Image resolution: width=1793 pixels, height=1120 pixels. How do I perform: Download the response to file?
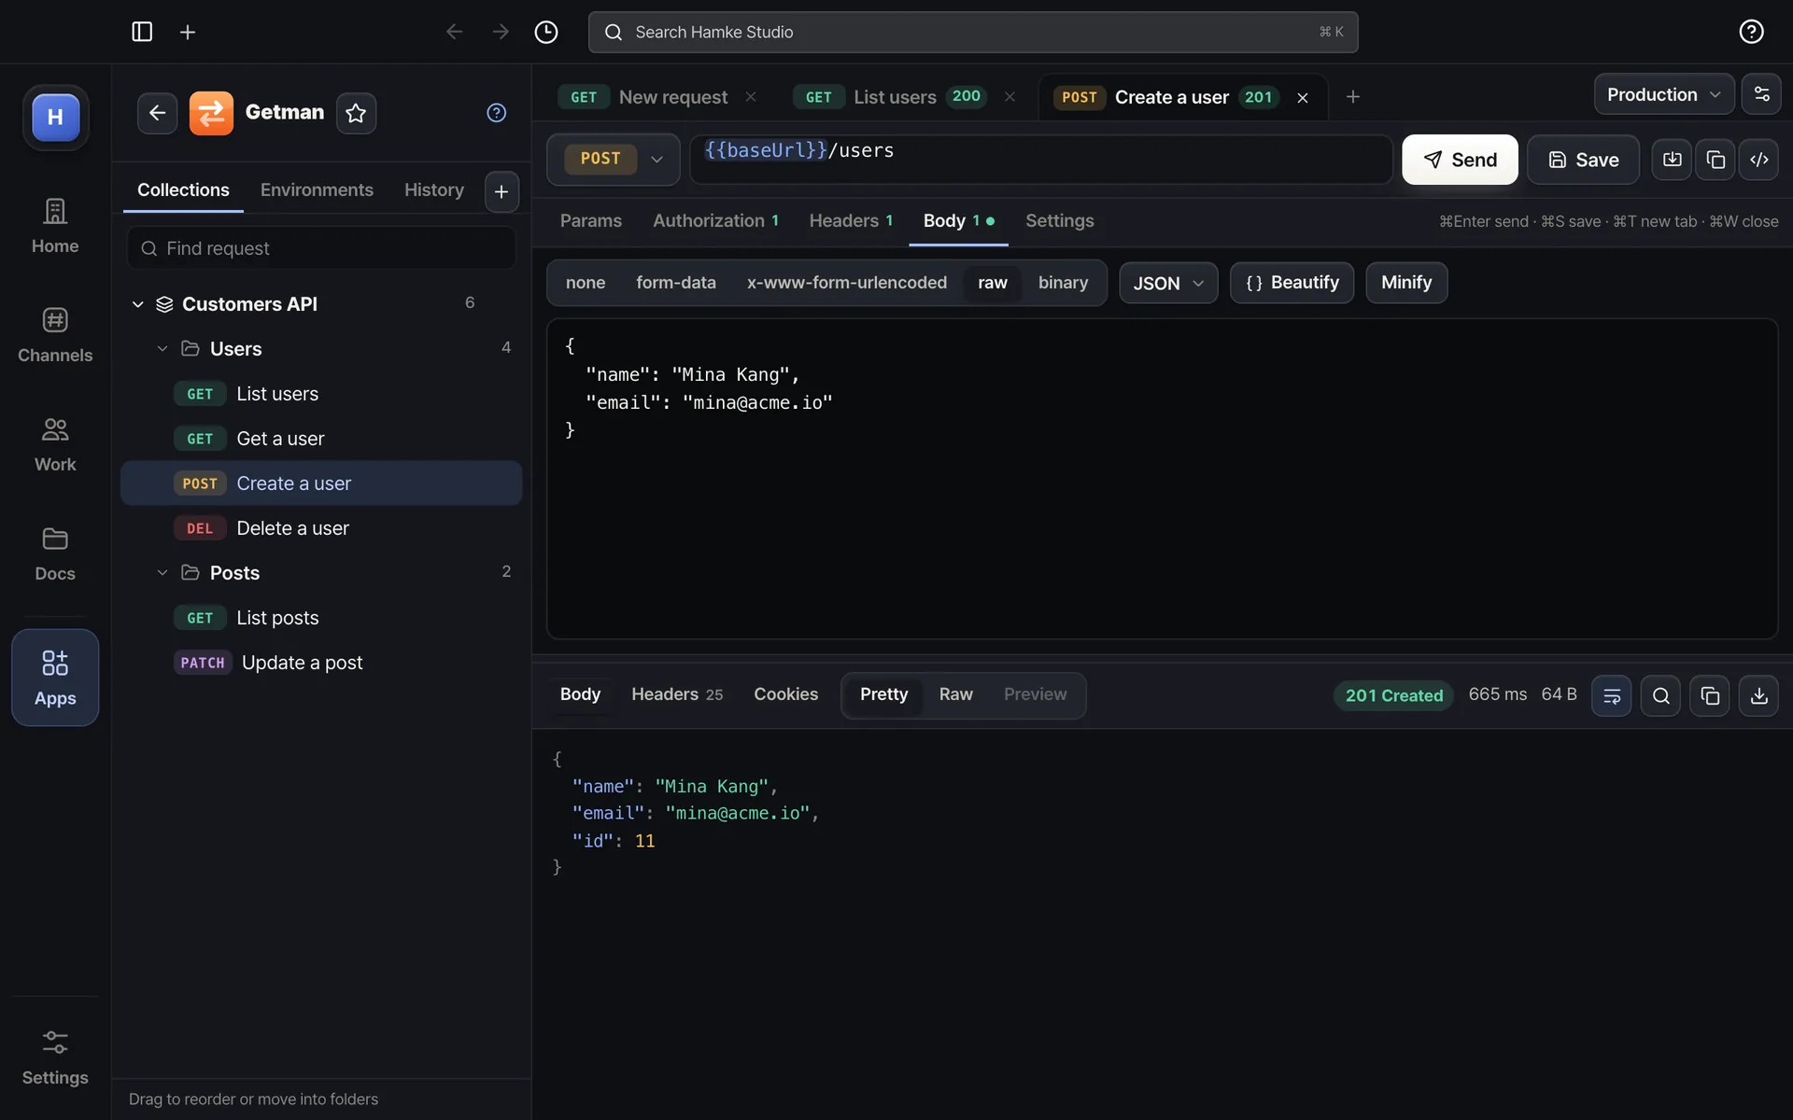(1758, 695)
